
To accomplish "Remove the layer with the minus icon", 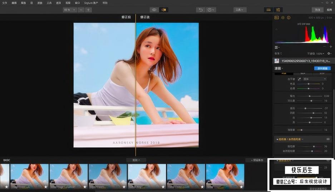I will click(x=325, y=47).
